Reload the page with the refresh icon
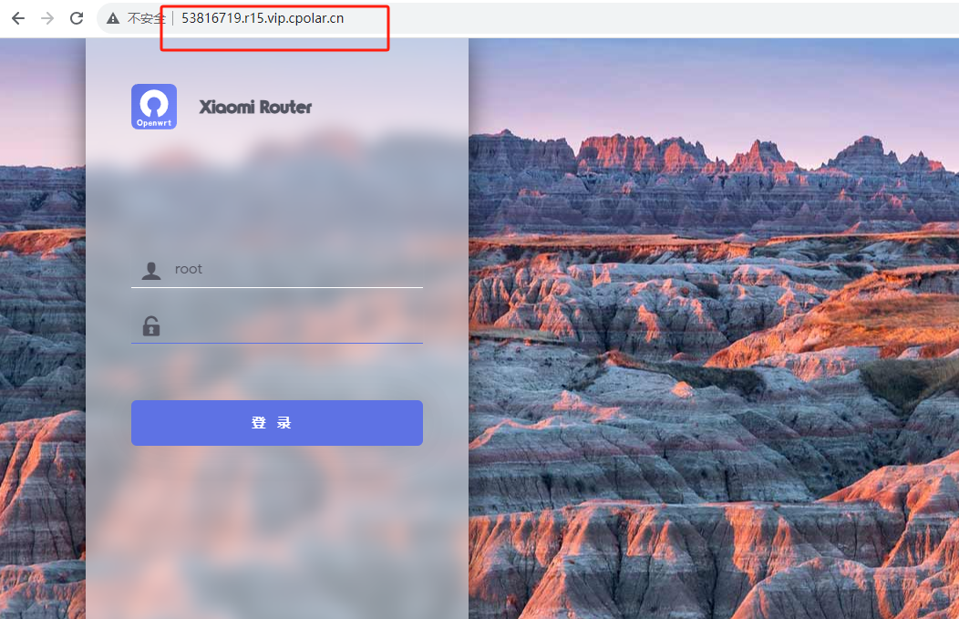The width and height of the screenshot is (959, 619). tap(77, 18)
